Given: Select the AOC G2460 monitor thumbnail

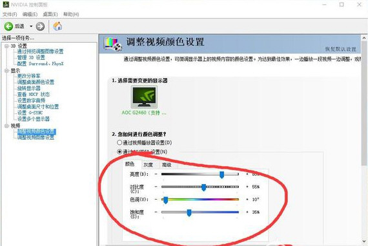Looking at the screenshot, I should 144,97.
